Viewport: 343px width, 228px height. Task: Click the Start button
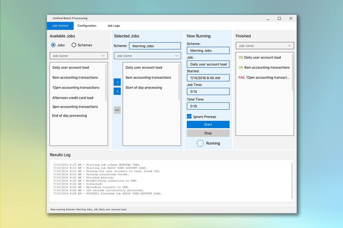(208, 125)
